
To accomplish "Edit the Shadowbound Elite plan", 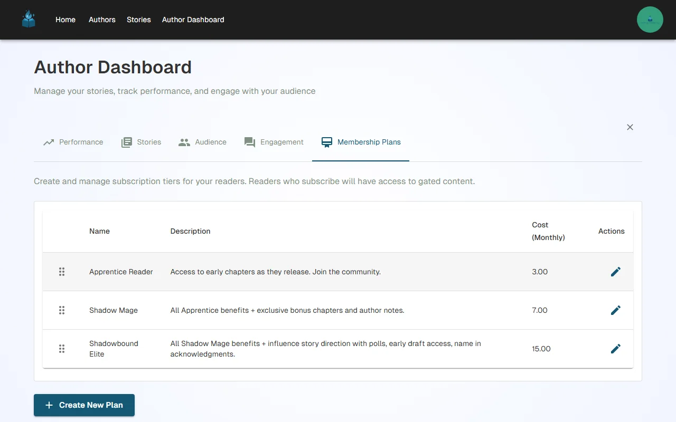I will [x=615, y=349].
